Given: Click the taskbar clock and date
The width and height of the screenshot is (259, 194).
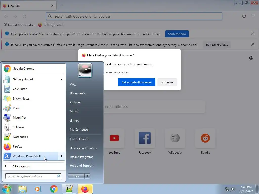Looking at the screenshot, I should (x=246, y=189).
